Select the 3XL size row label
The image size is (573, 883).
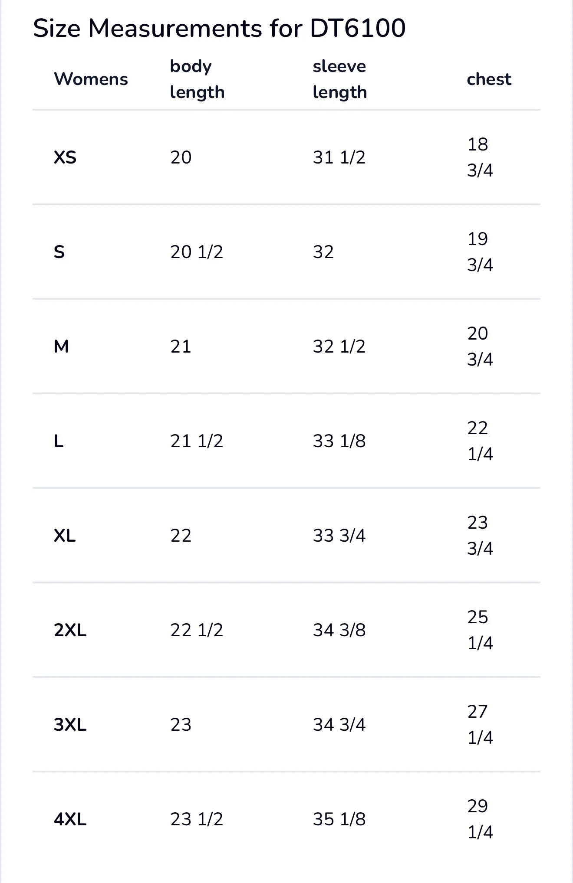coord(70,725)
